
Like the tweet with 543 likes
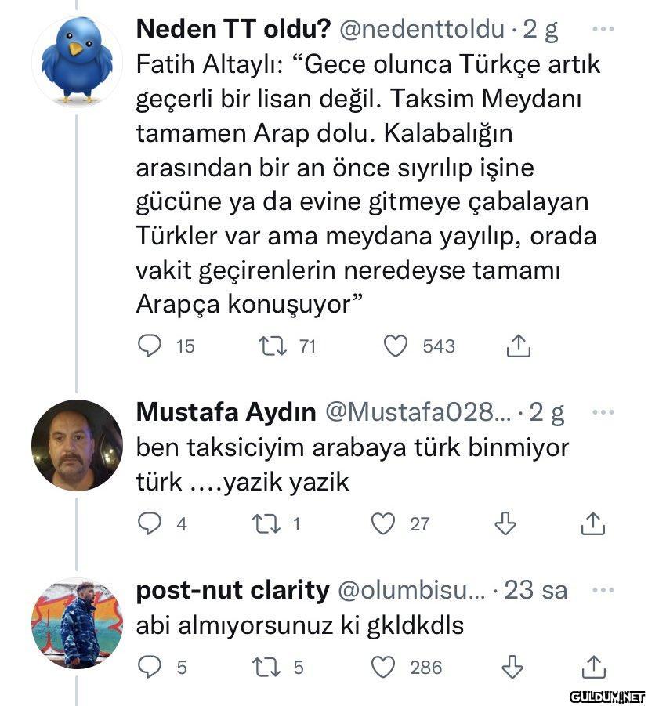[396, 346]
